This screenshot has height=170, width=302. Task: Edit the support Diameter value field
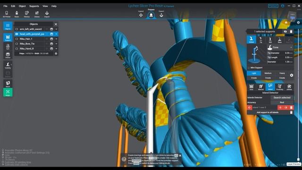tap(288, 62)
